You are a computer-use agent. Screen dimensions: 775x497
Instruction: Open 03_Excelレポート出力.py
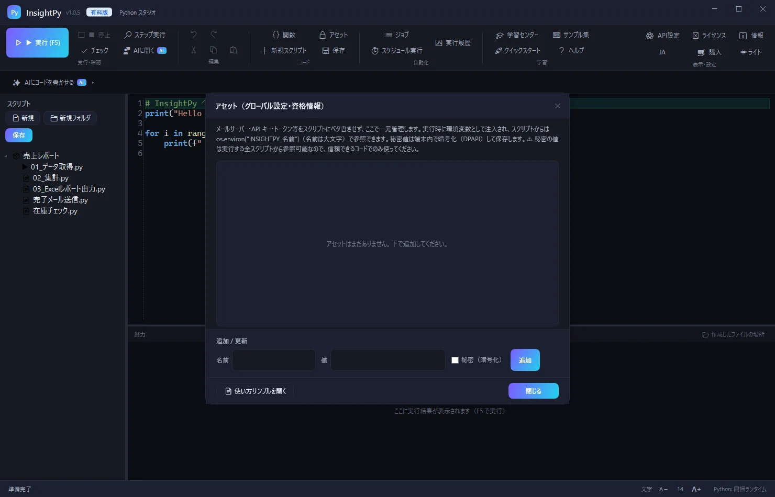(69, 189)
